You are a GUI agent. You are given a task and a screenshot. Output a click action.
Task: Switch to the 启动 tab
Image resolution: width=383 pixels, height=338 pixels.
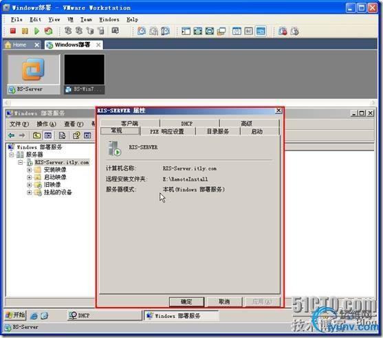(257, 131)
